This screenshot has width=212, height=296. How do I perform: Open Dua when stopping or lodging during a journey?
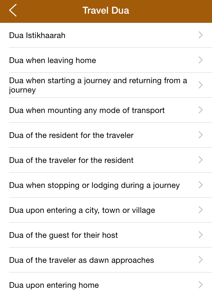[94, 185]
